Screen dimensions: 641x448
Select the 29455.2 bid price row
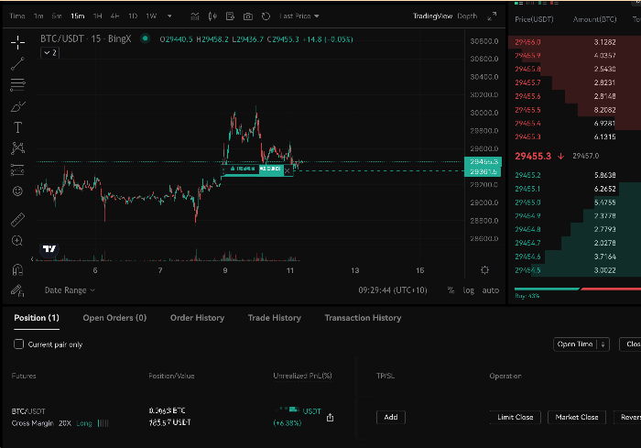tap(574, 175)
